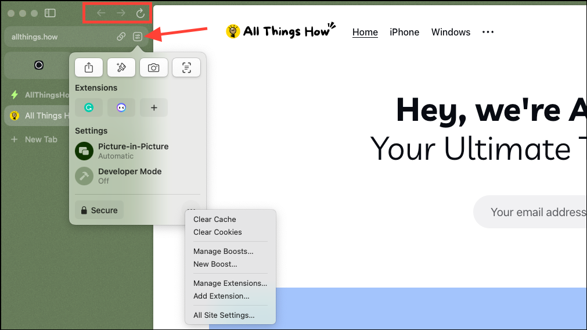Click the Secure lock button
Screen dimensions: 587x330
[99, 210]
